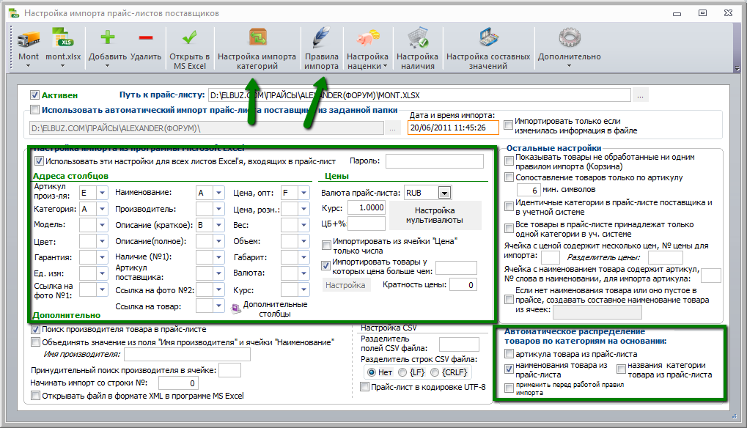Click the Курс value field
Screen dimensions: 747x428
point(366,207)
